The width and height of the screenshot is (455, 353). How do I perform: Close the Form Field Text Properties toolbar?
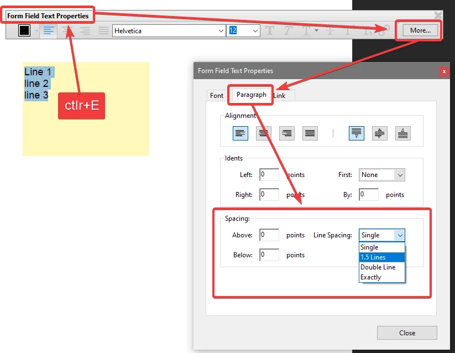tap(438, 15)
